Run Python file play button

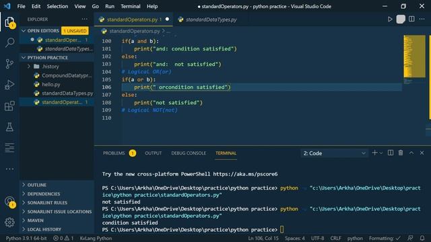click(x=390, y=19)
